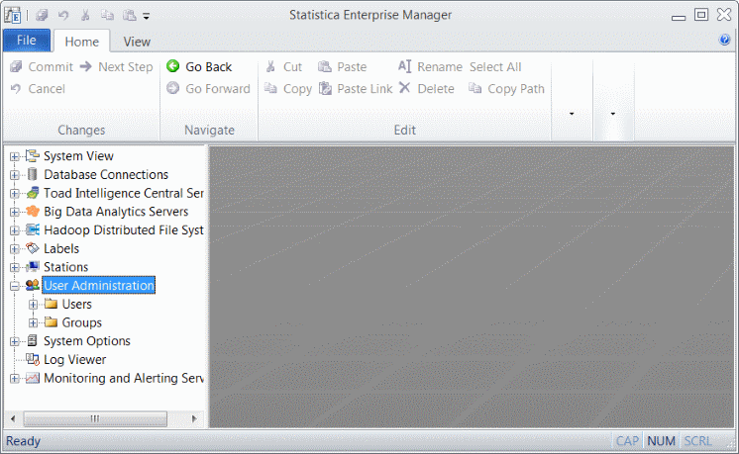This screenshot has width=739, height=454.
Task: Expand the System Options node
Action: point(15,341)
